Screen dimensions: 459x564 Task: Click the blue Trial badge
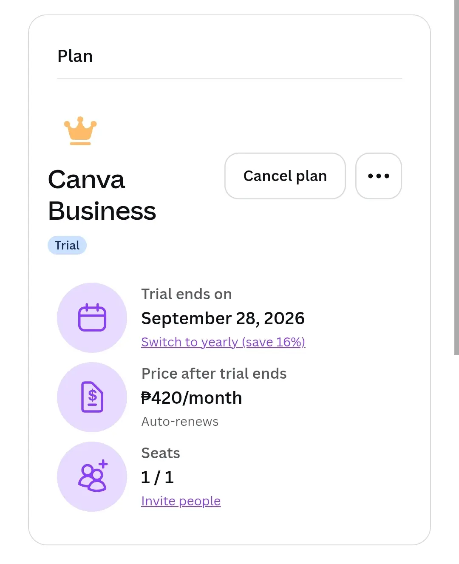tap(67, 245)
